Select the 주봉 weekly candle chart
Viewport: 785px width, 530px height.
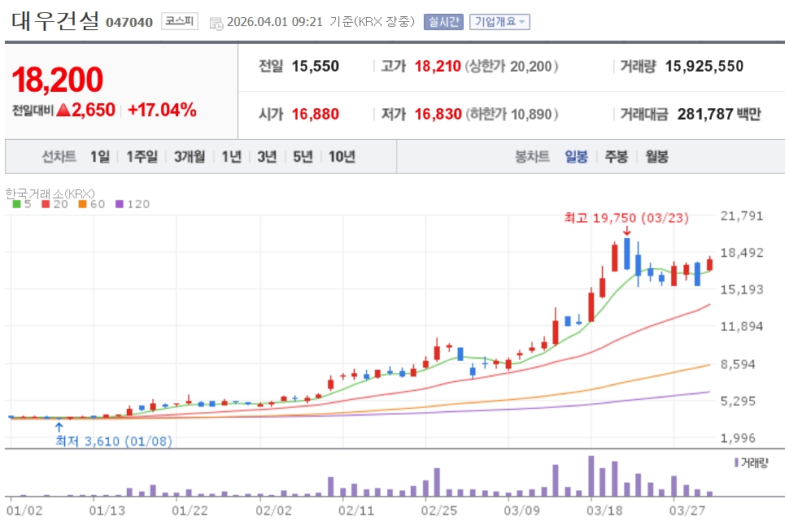617,157
